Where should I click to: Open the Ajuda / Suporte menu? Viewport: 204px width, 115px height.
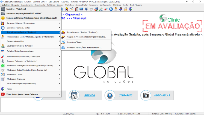(136, 5)
